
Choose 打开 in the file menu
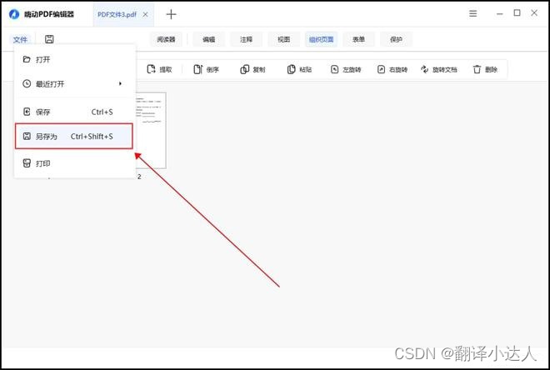(74, 59)
